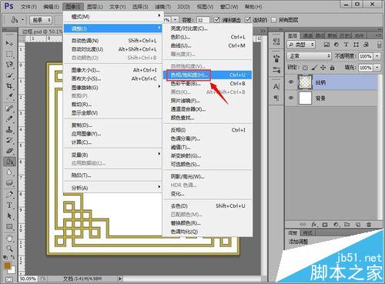
Task: Expand the 模式(M) submenu
Action: pos(112,16)
